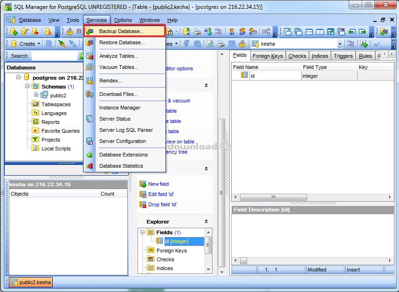Open the kesha database dropdown list
Viewport: 399px width, 292px height.
pos(340,43)
